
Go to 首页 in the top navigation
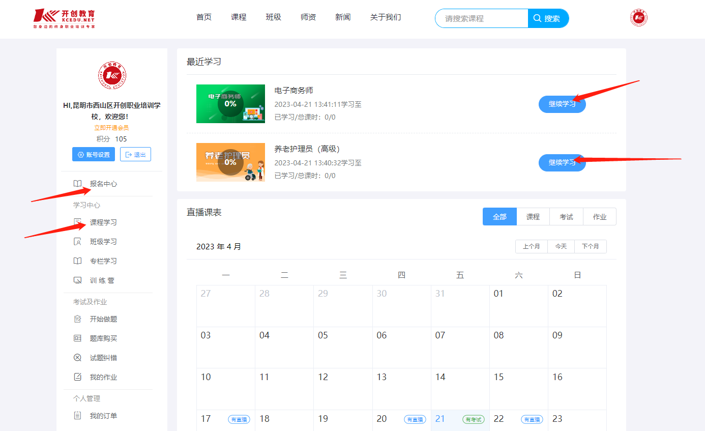[204, 17]
